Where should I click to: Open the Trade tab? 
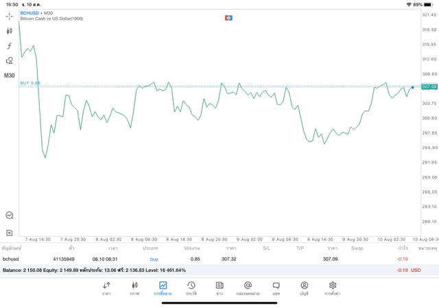[163, 288]
